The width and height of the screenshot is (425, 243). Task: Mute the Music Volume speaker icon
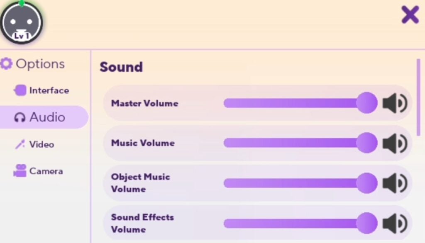coord(394,143)
